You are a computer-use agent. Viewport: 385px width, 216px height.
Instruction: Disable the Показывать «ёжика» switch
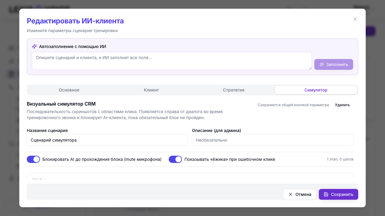pyautogui.click(x=175, y=159)
